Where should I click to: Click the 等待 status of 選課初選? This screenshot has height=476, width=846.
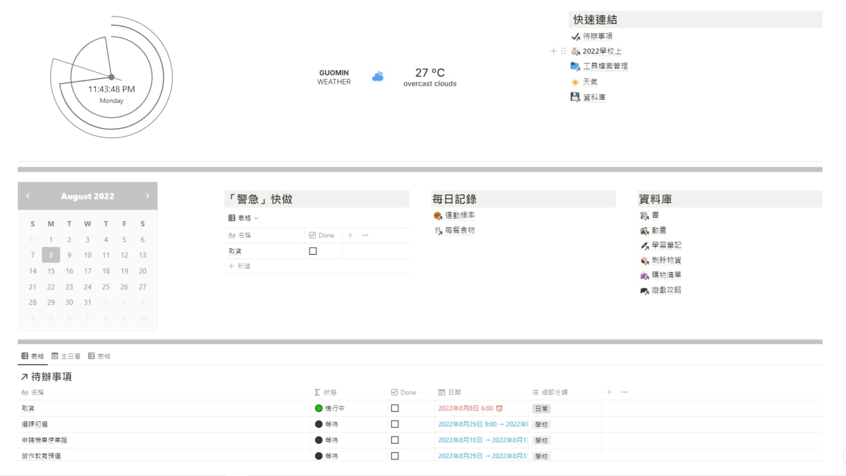(x=327, y=424)
